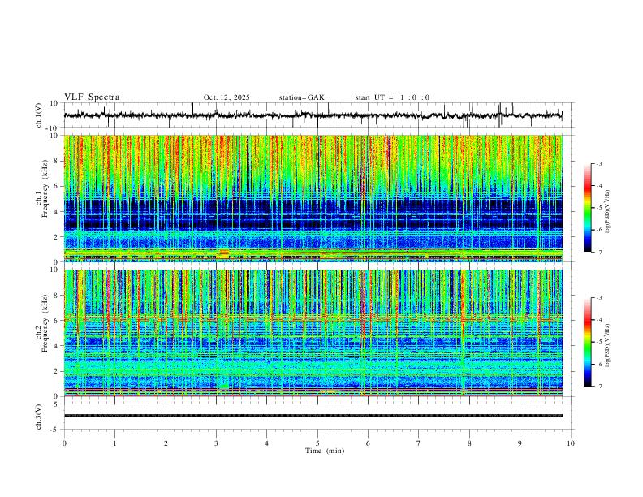Viewport: 643px width, 497px height.
Task: Click the ch.1 voltage waveform trace panel
Action: 317,115
